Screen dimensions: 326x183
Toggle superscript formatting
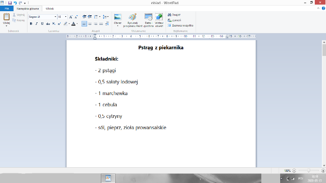tap(59, 24)
